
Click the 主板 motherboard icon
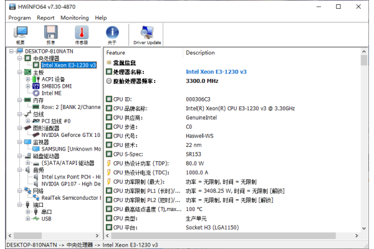click(27, 72)
